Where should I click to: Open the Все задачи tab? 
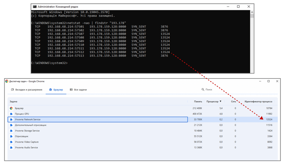[x=78, y=90]
